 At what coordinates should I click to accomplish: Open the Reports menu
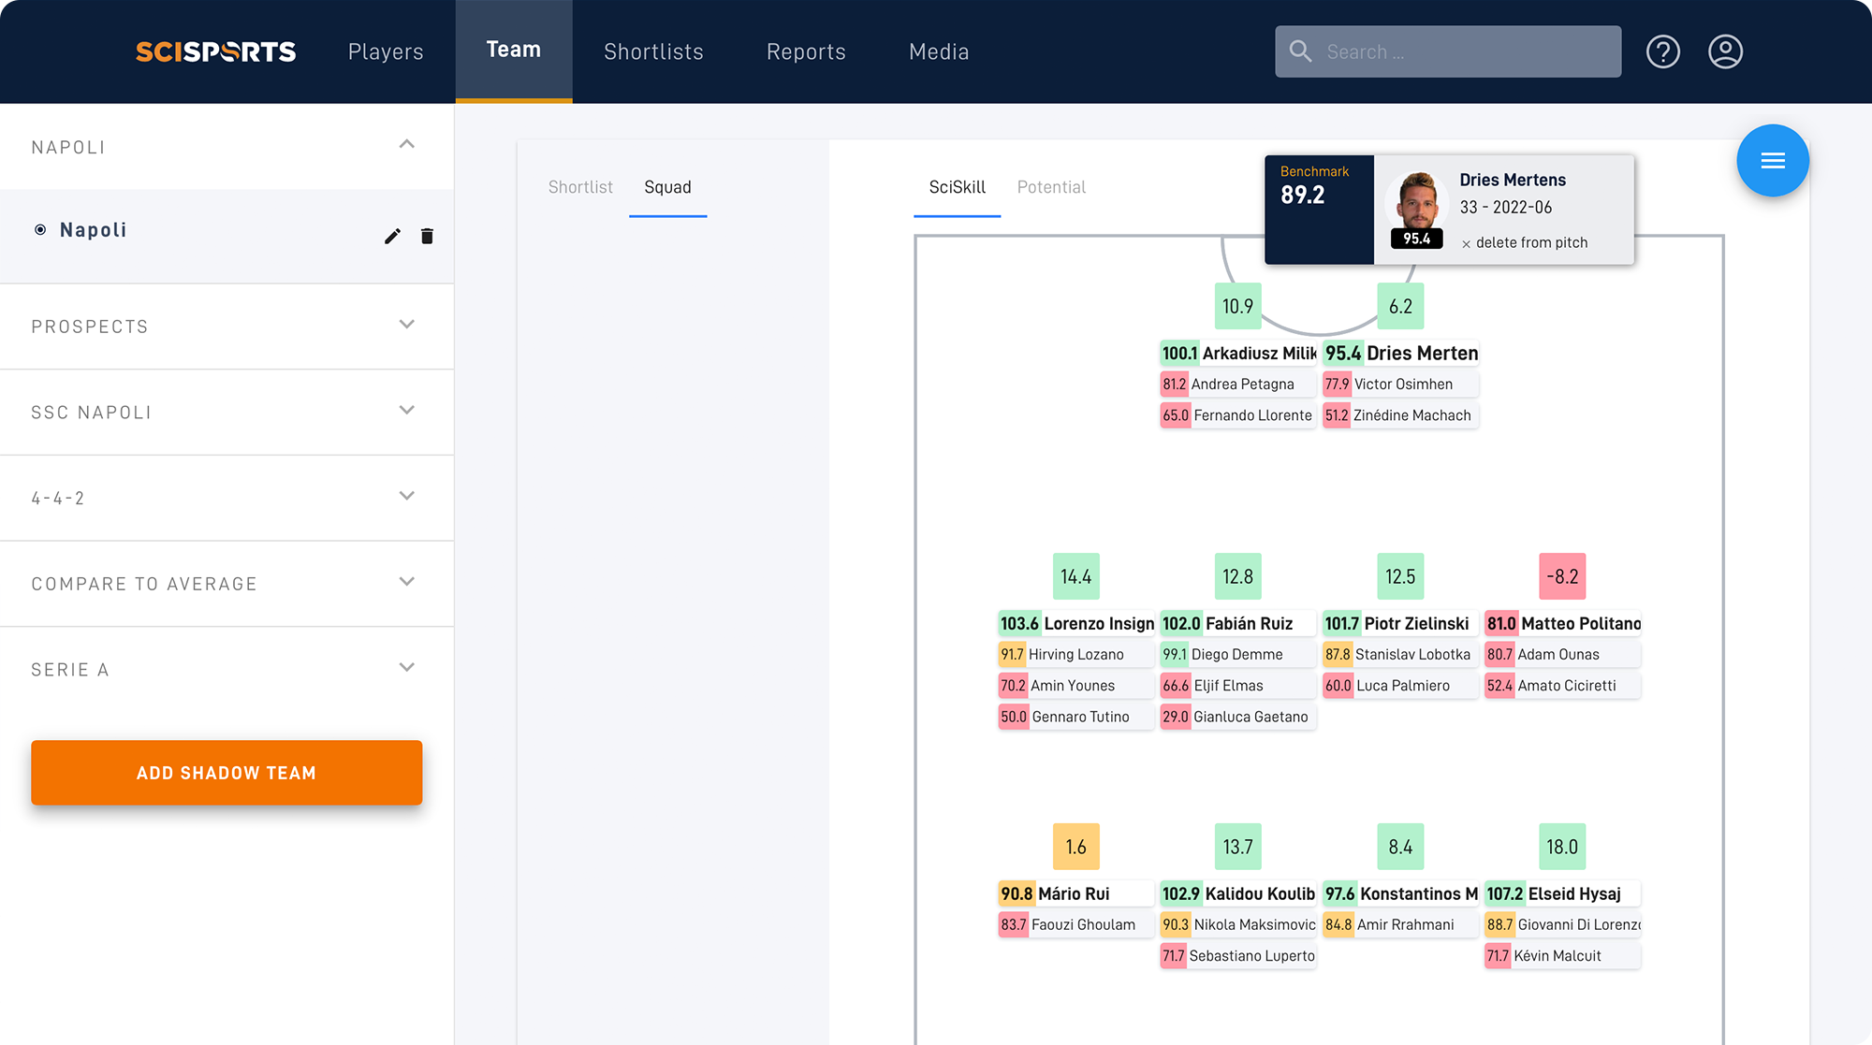(806, 51)
